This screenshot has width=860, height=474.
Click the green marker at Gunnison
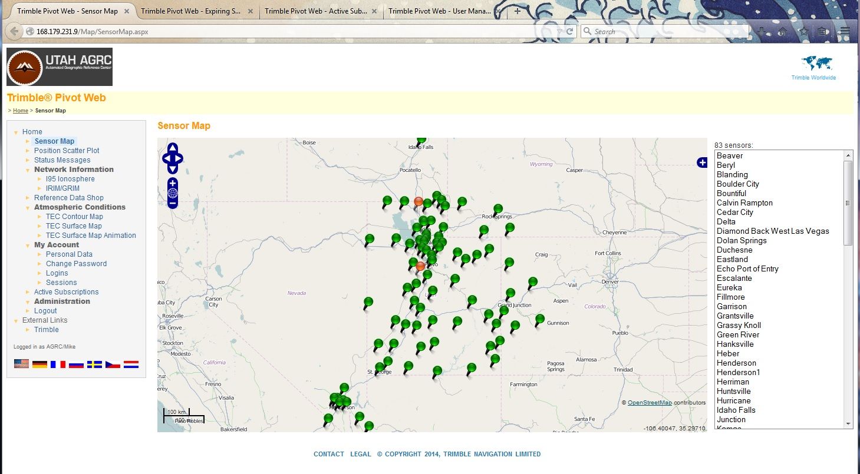coord(539,320)
